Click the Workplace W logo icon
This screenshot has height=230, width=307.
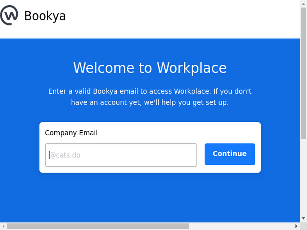9,15
